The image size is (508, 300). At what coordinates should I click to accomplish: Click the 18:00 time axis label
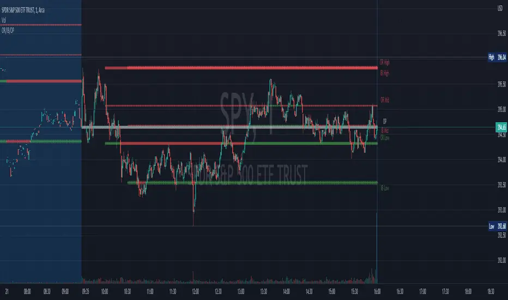468,292
